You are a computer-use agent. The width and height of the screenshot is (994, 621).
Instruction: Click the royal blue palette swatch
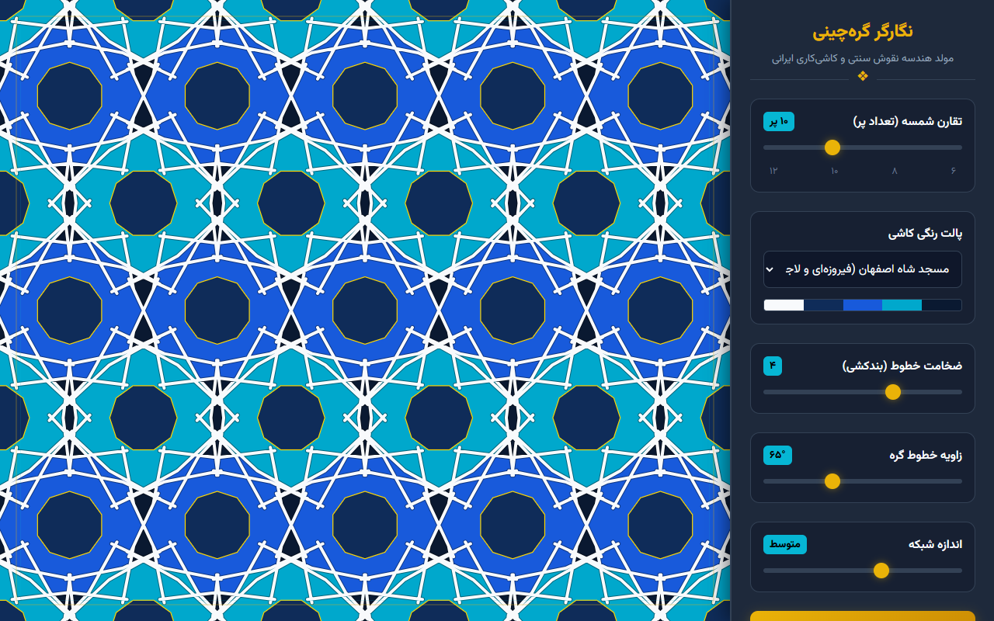tap(863, 305)
